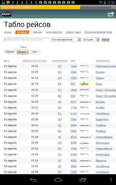Open flight number 029 link
Viewport: 116px width, 185px height.
[73, 96]
